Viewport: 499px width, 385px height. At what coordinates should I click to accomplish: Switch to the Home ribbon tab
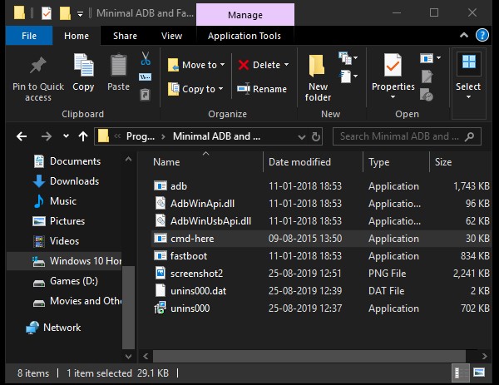77,36
